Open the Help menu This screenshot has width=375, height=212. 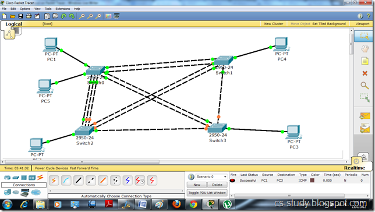(x=77, y=9)
